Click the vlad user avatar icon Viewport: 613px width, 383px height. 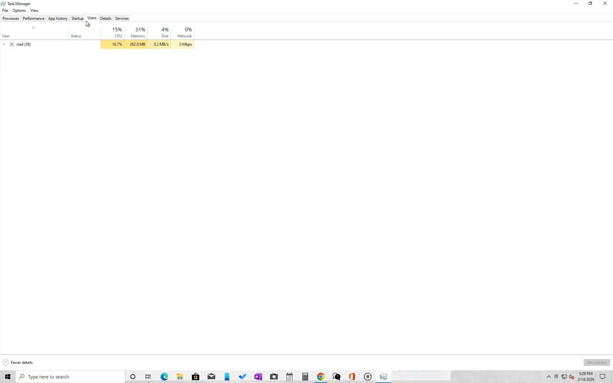tap(12, 44)
